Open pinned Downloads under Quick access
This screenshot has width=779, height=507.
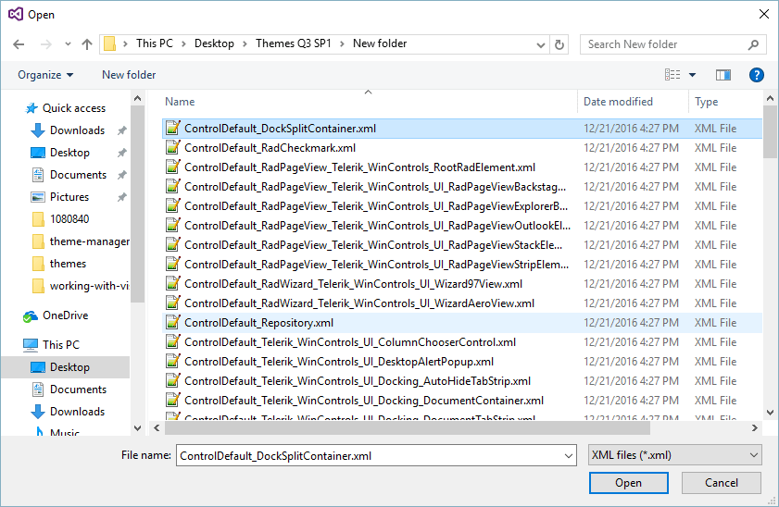click(77, 130)
